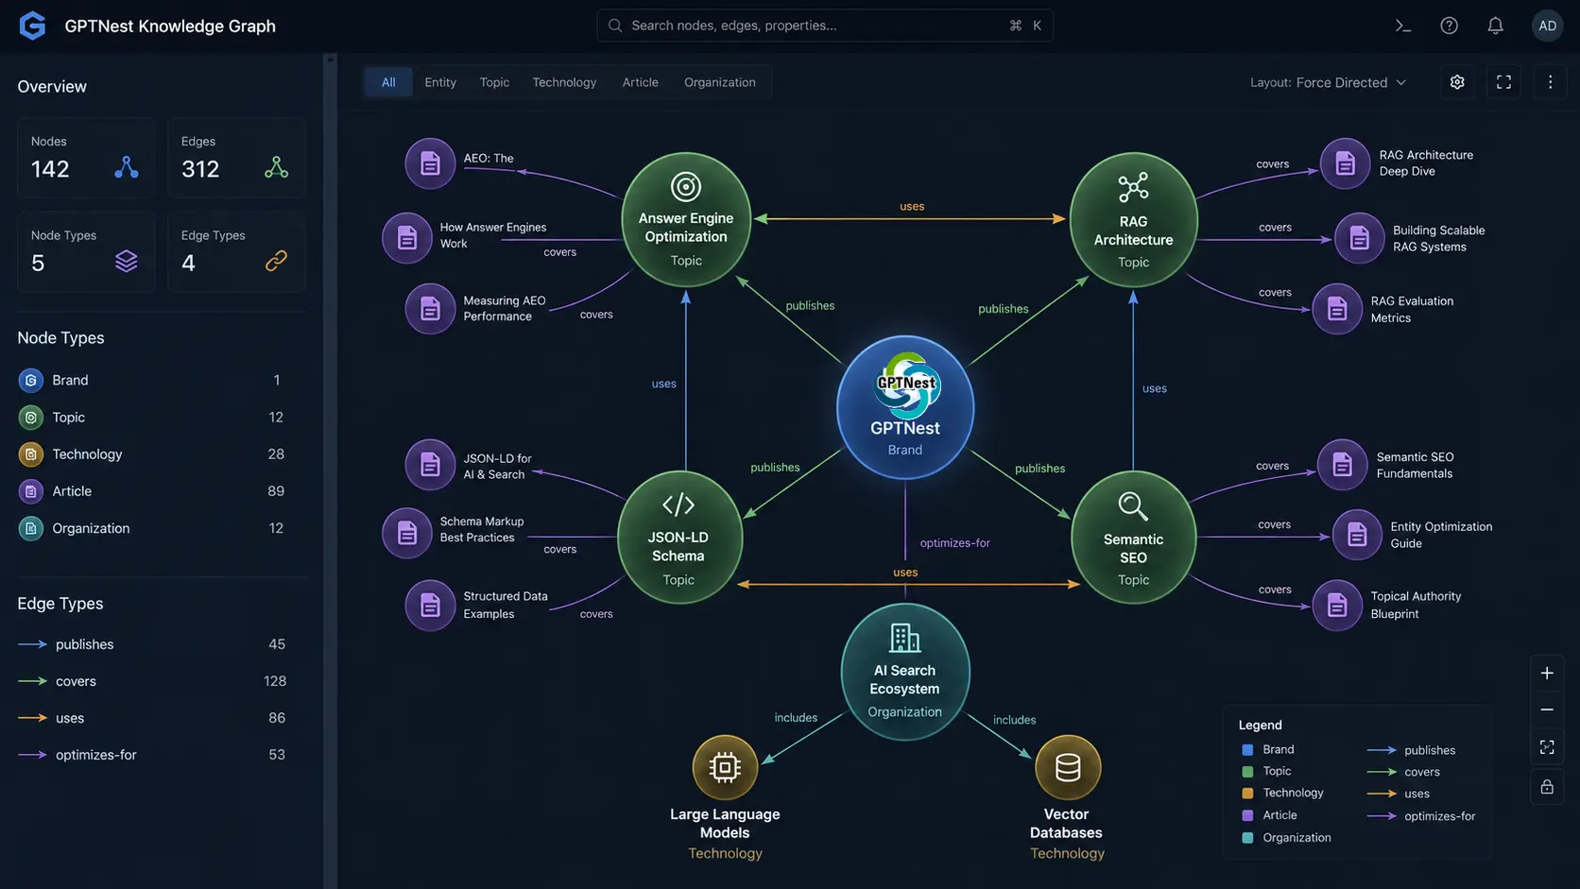Toggle Topic node type in sidebar
This screenshot has width=1580, height=889.
pyautogui.click(x=151, y=417)
